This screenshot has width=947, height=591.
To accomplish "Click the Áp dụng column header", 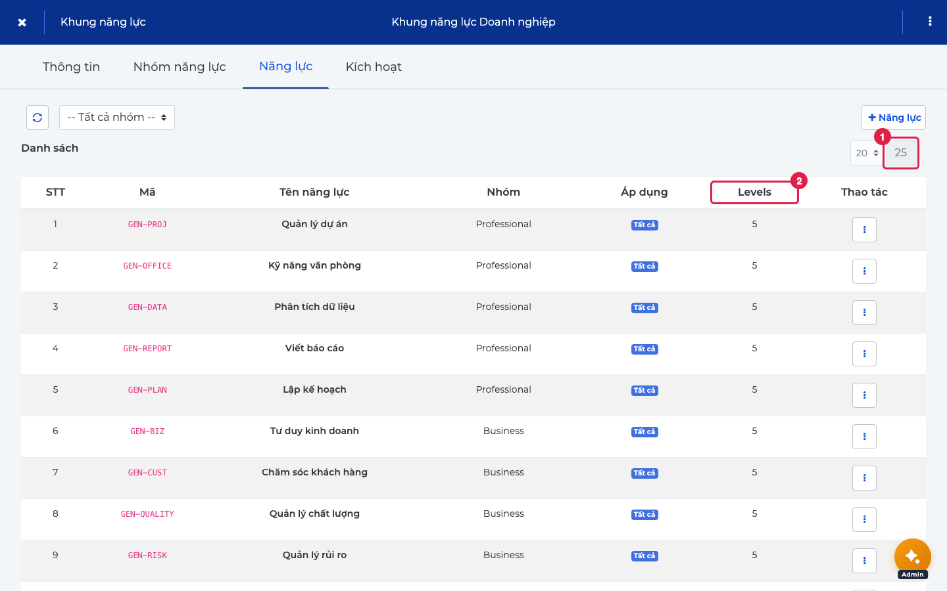I will coord(644,192).
